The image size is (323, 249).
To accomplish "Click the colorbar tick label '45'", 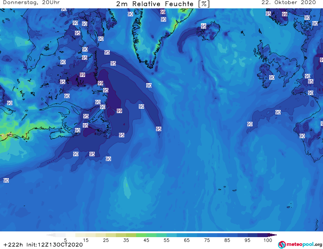I will click(x=146, y=240).
